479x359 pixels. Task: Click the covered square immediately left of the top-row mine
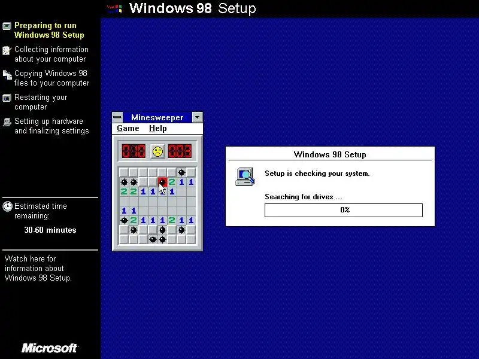coord(172,172)
